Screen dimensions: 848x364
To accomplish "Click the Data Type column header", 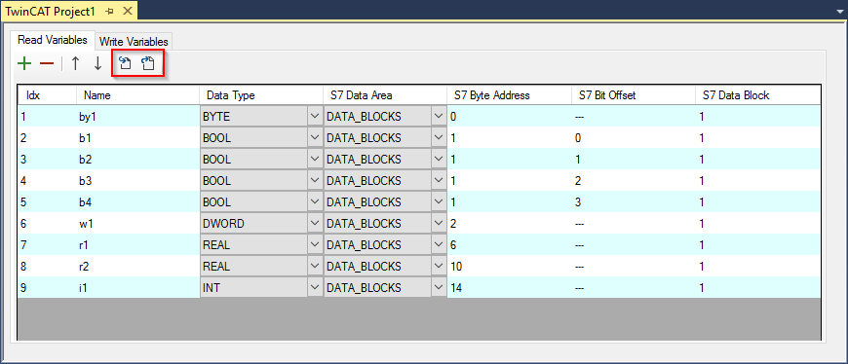I will [262, 95].
